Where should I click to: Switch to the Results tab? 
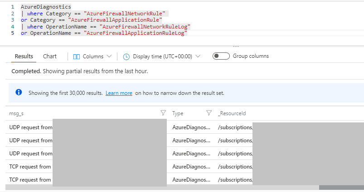(24, 56)
